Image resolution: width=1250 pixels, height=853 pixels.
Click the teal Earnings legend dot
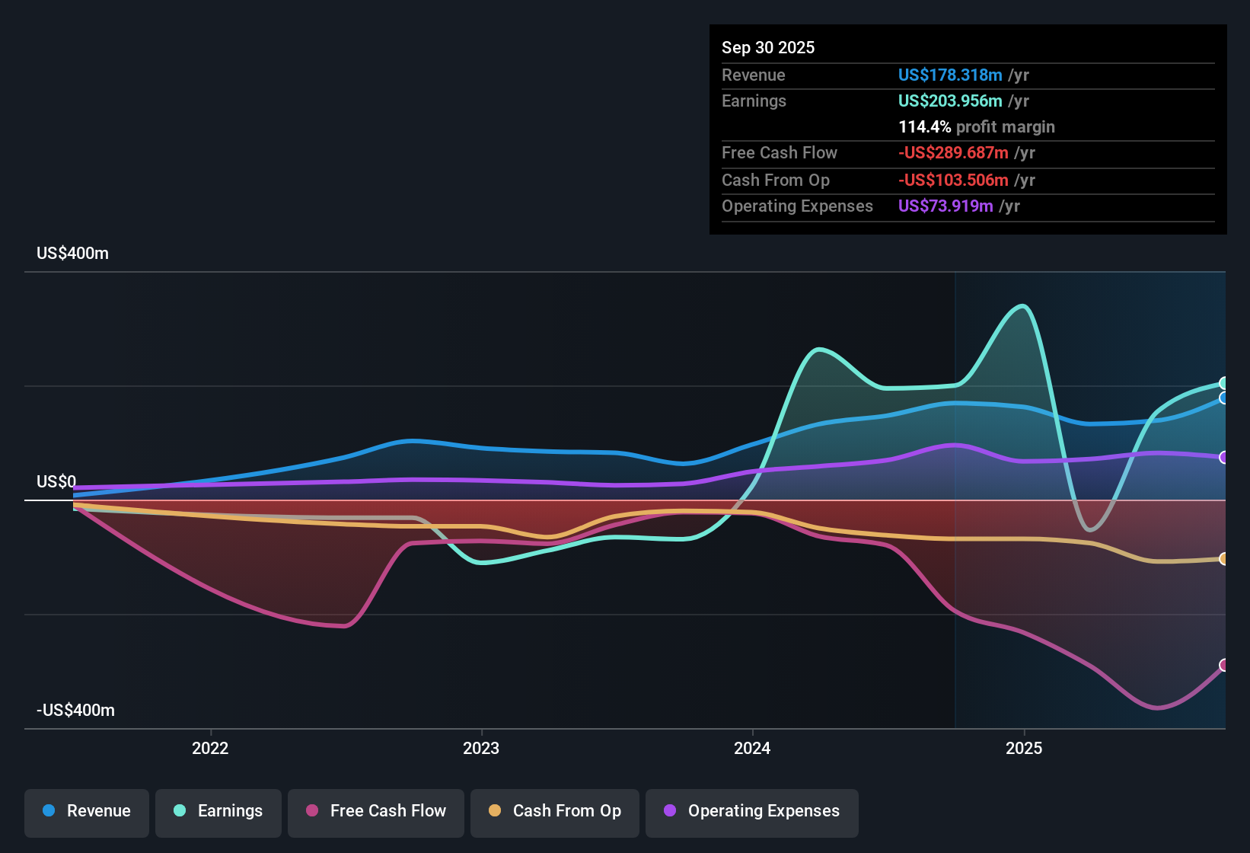180,811
